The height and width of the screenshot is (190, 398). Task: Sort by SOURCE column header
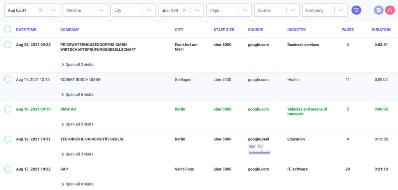pos(255,29)
